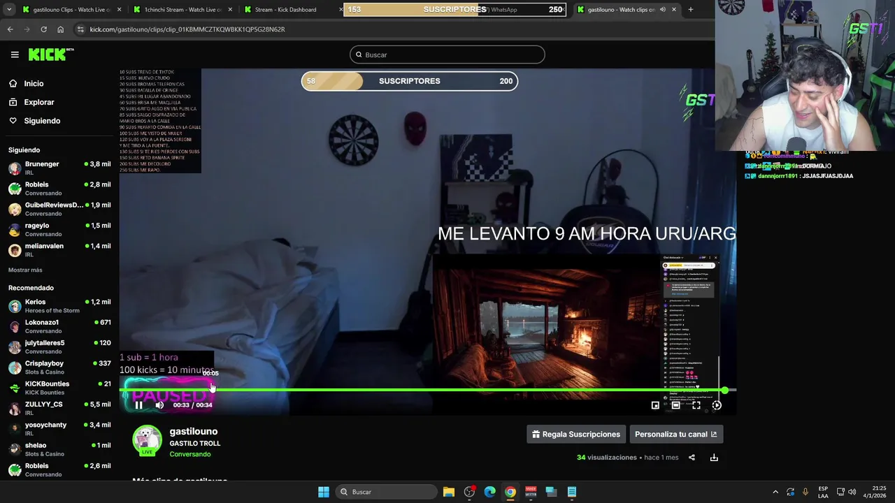Open yosoychanty recommended channel
Viewport: 895px width, 503px height.
(59, 429)
